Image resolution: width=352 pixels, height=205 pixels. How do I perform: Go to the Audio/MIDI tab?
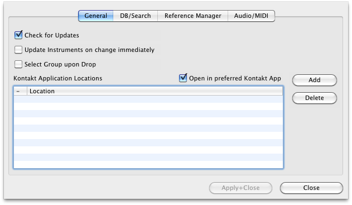tap(251, 16)
